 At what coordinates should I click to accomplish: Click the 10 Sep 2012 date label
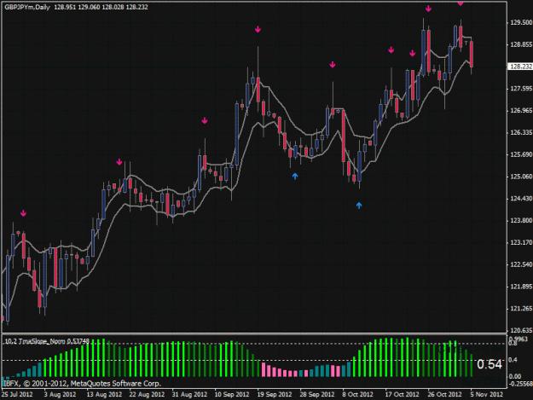point(232,395)
